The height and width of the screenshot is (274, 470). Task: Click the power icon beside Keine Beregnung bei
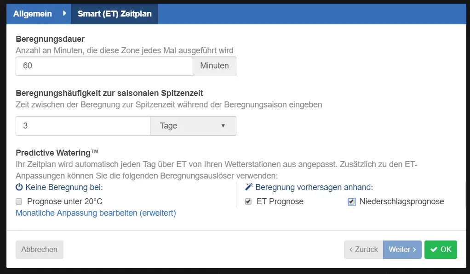click(x=19, y=187)
